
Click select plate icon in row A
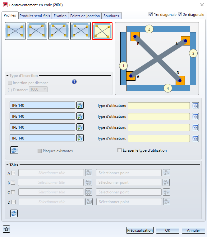[x=89, y=173]
